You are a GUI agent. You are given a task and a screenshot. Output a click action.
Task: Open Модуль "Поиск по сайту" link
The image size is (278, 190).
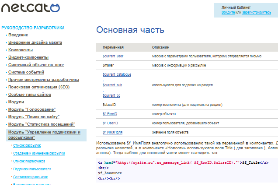click(34, 117)
